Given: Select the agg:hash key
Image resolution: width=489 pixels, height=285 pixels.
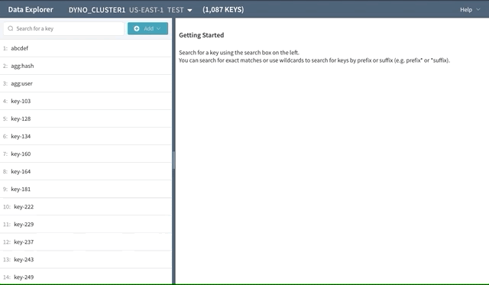Looking at the screenshot, I should tap(86, 66).
